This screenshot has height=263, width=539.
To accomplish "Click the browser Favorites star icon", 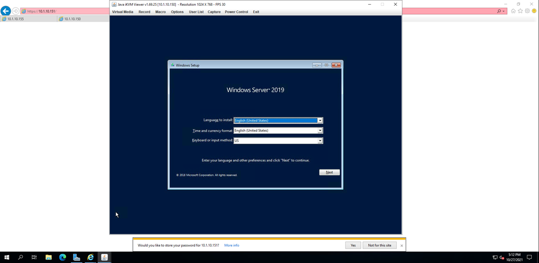I will pyautogui.click(x=520, y=11).
